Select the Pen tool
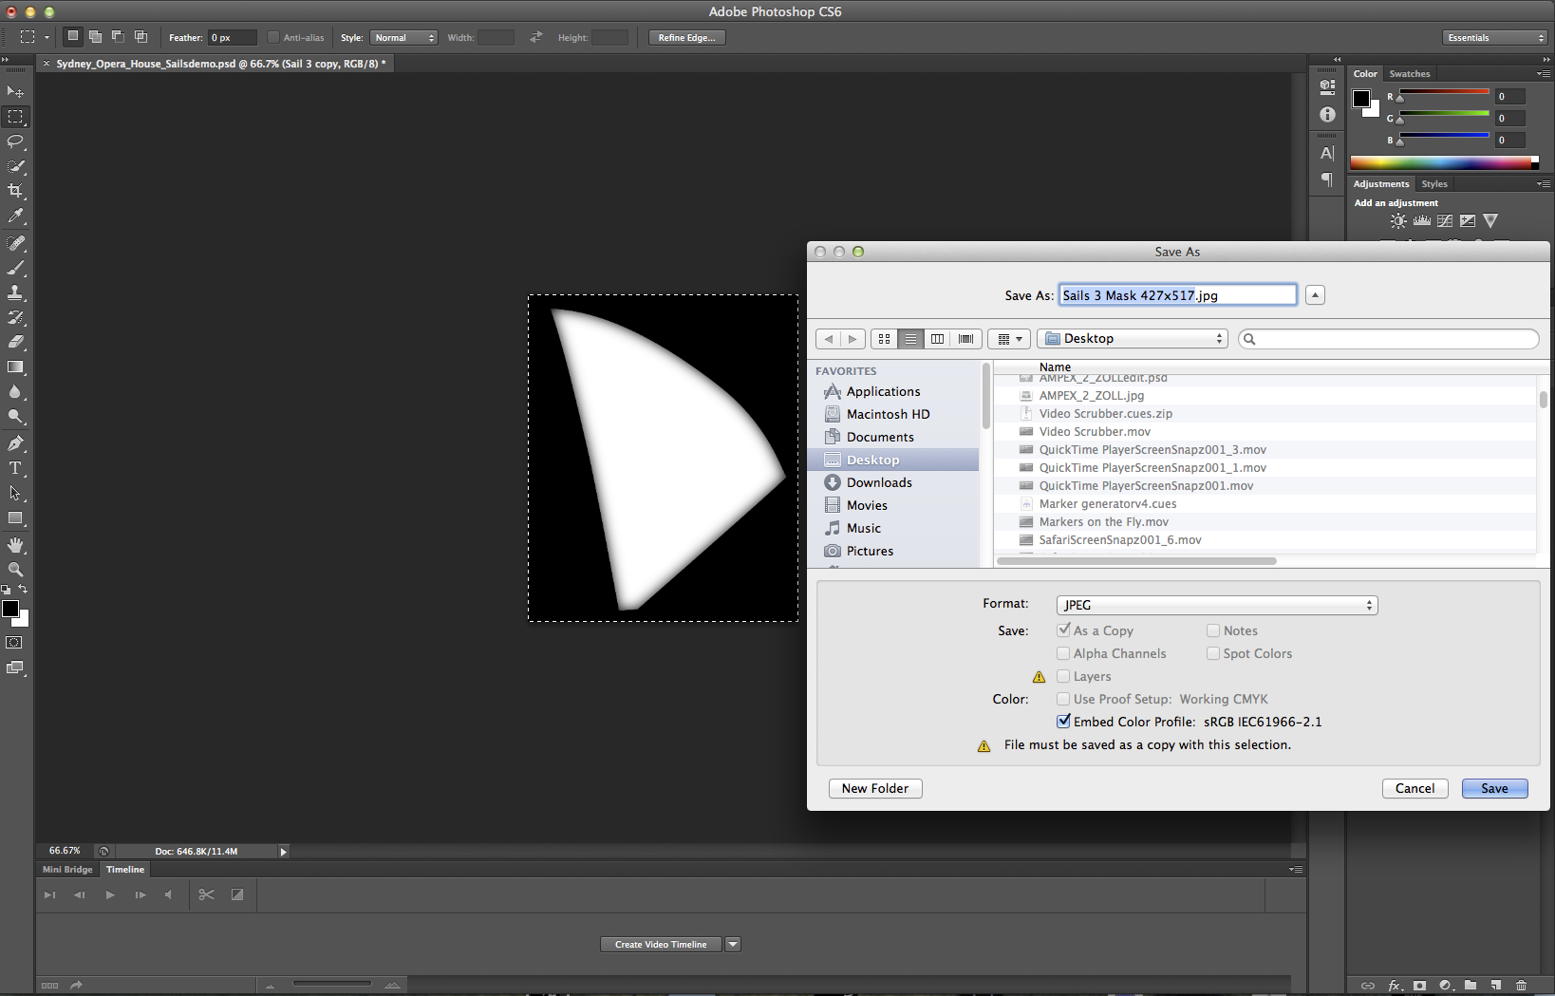 [x=15, y=443]
